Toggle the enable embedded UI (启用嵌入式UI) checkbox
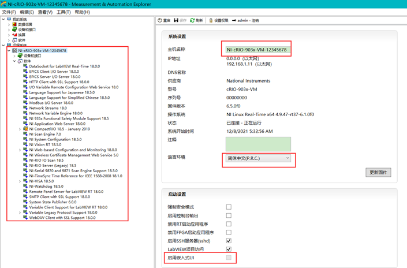 229,258
